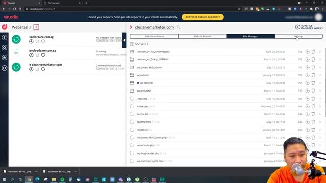This screenshot has height=183, width=326.
Task: Collapse site panel with black arrow handle
Action: coord(124,40)
